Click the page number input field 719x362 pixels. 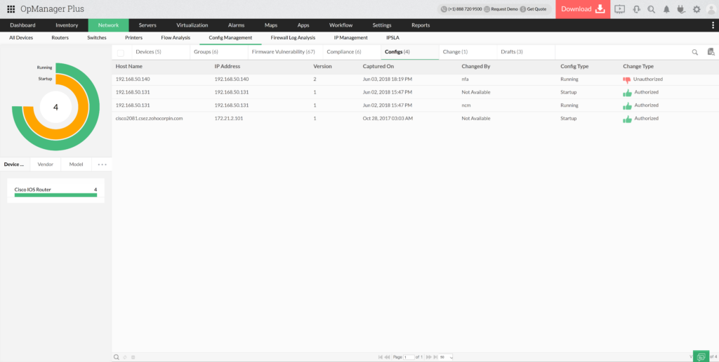click(x=409, y=357)
